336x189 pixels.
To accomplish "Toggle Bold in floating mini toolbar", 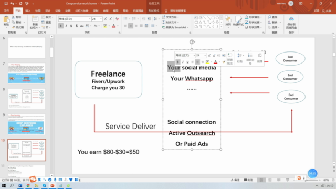I will tap(177, 62).
